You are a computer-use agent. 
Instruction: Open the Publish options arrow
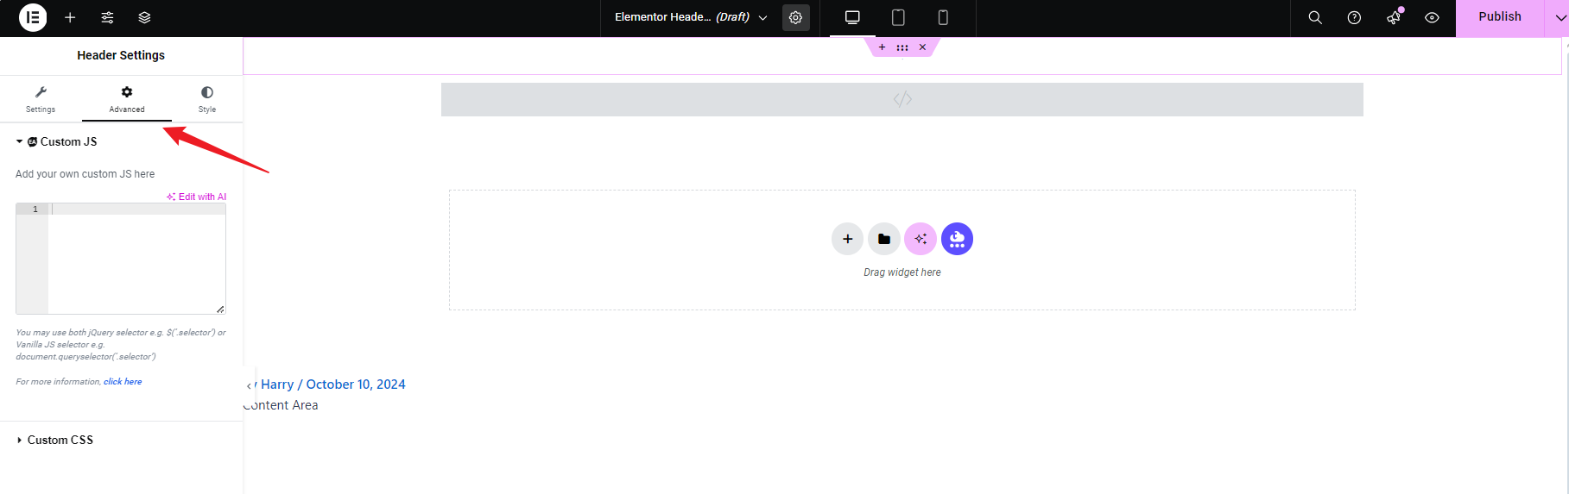pyautogui.click(x=1560, y=17)
